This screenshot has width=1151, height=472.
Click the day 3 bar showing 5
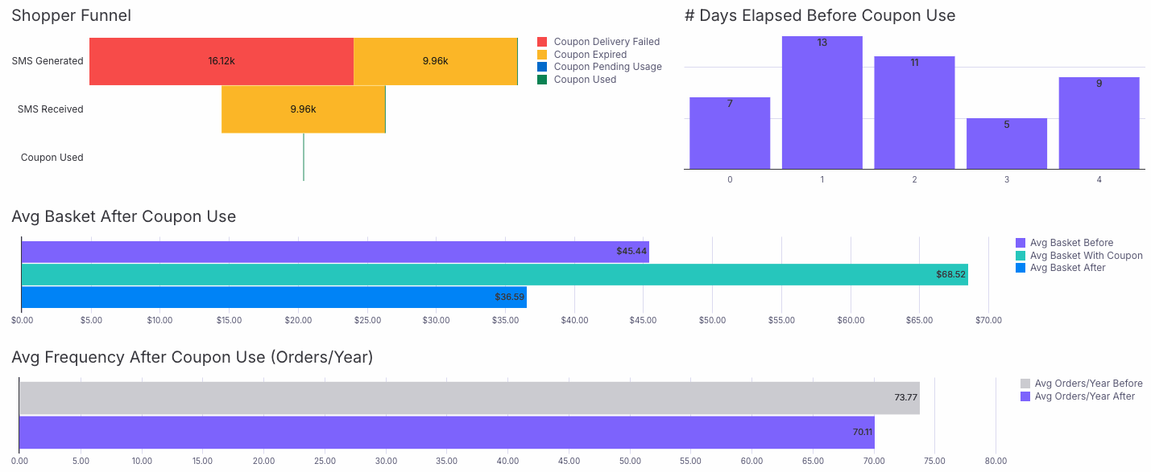click(x=1007, y=144)
